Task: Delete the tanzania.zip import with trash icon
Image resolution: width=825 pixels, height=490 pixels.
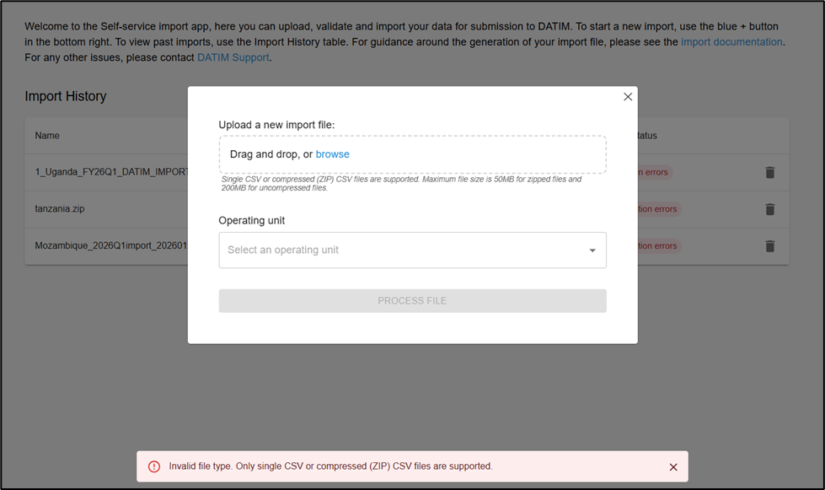Action: point(769,209)
